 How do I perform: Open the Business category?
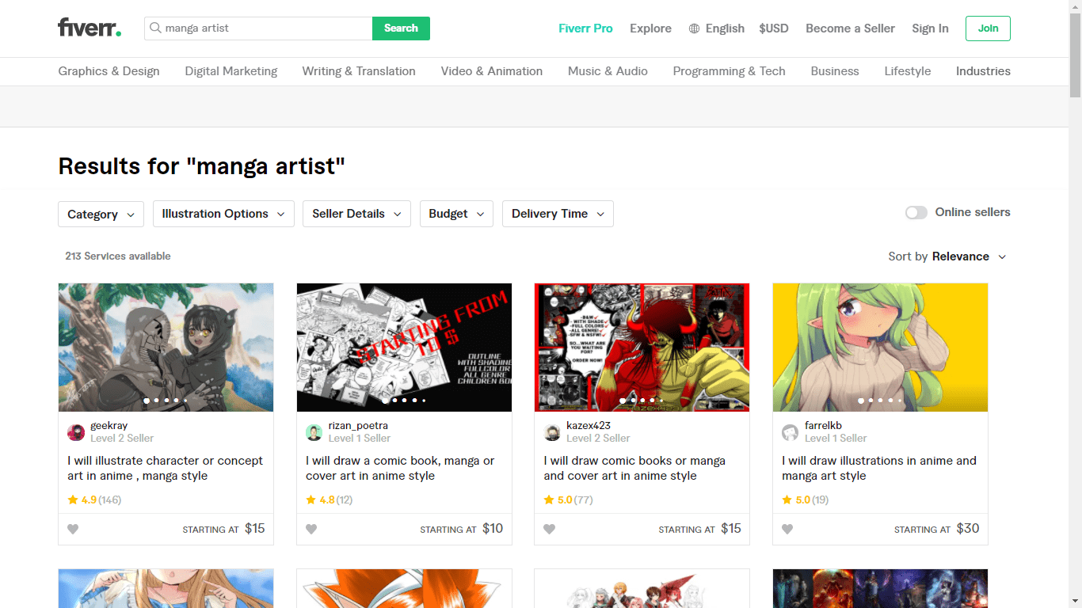(835, 71)
